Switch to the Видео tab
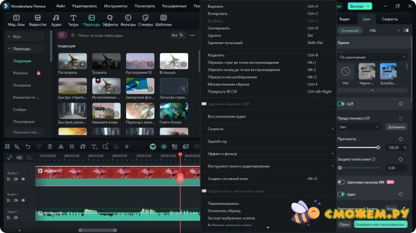The image size is (416, 233). 344,19
